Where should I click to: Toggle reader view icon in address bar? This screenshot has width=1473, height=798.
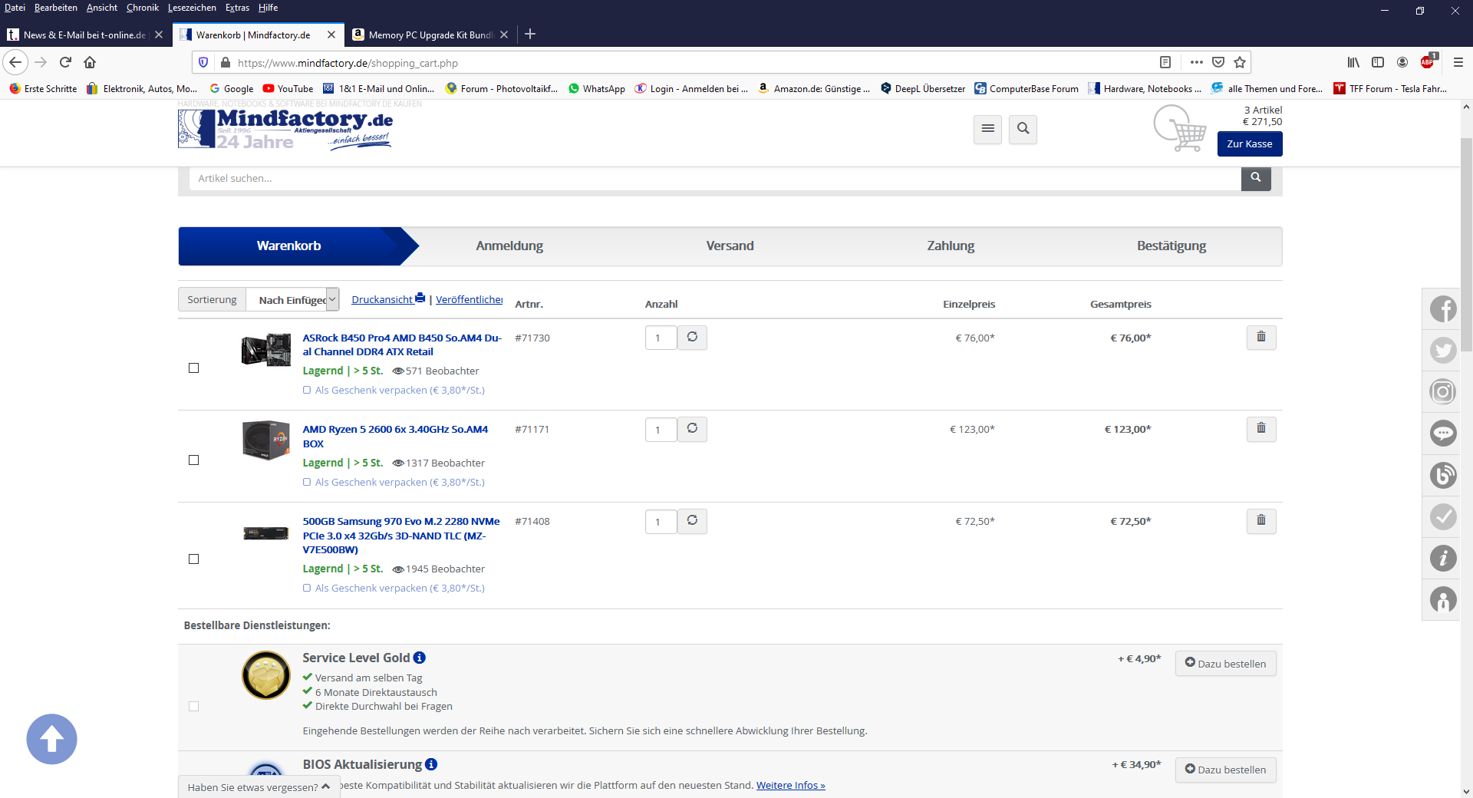pos(1165,62)
